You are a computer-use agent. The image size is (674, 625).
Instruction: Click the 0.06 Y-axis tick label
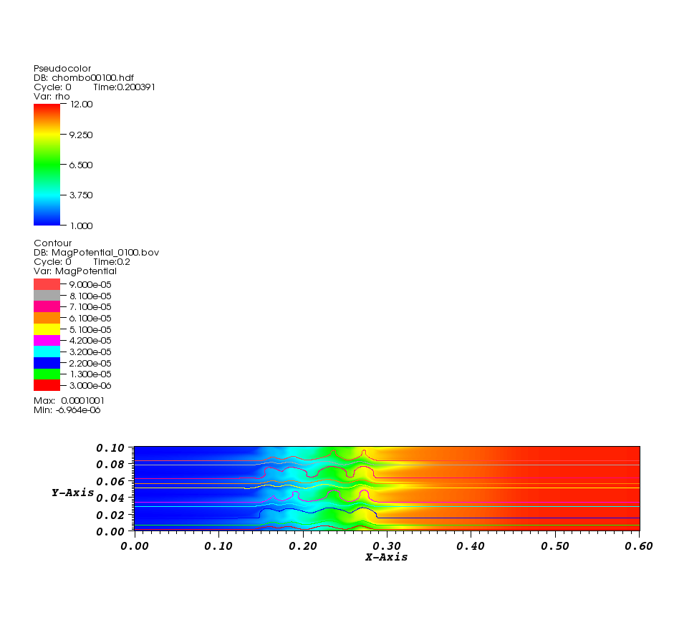tap(110, 482)
